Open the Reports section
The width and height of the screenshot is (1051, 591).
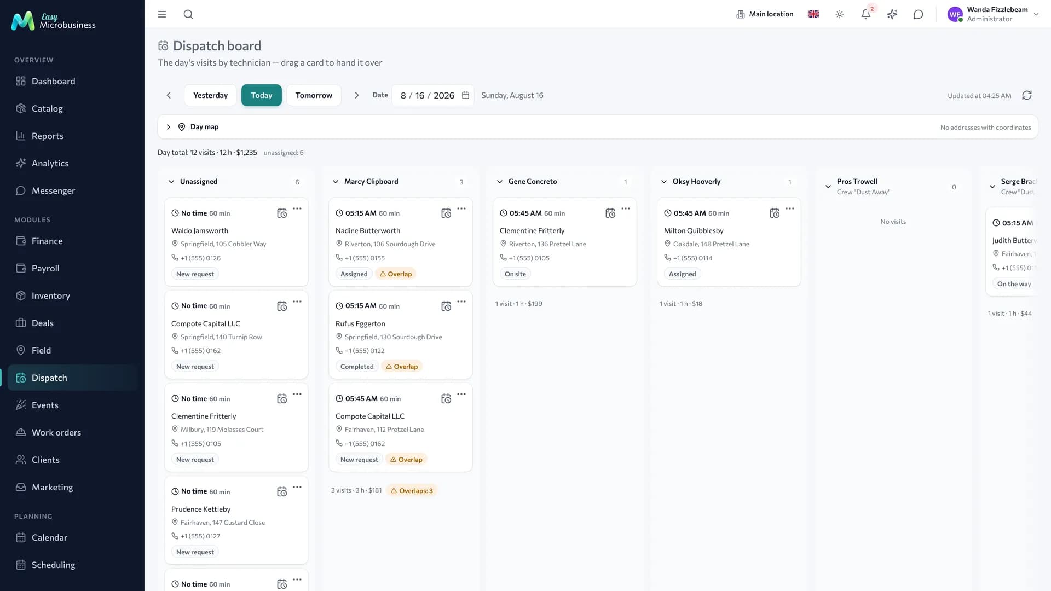tap(72, 136)
